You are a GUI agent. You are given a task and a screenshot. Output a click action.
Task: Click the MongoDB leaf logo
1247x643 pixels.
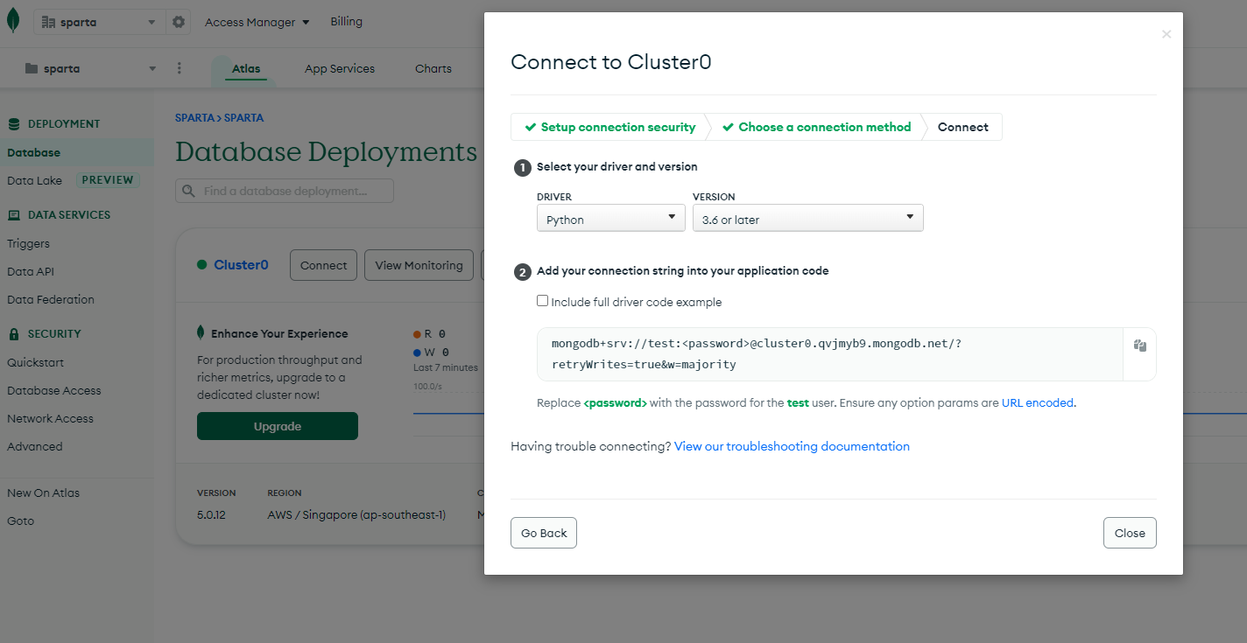[x=13, y=20]
